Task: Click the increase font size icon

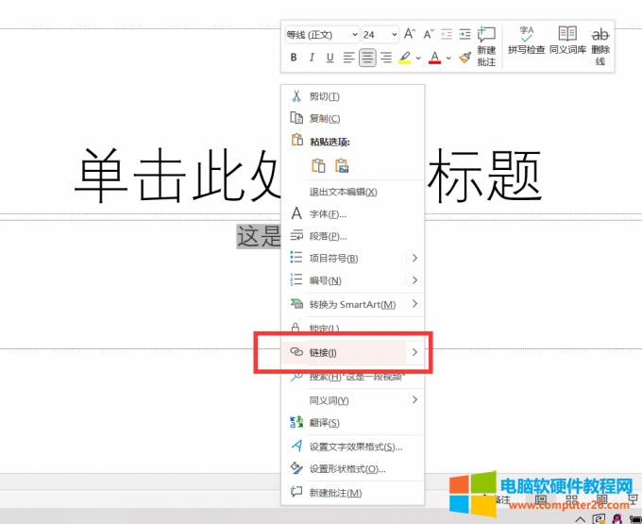Action: (x=411, y=34)
